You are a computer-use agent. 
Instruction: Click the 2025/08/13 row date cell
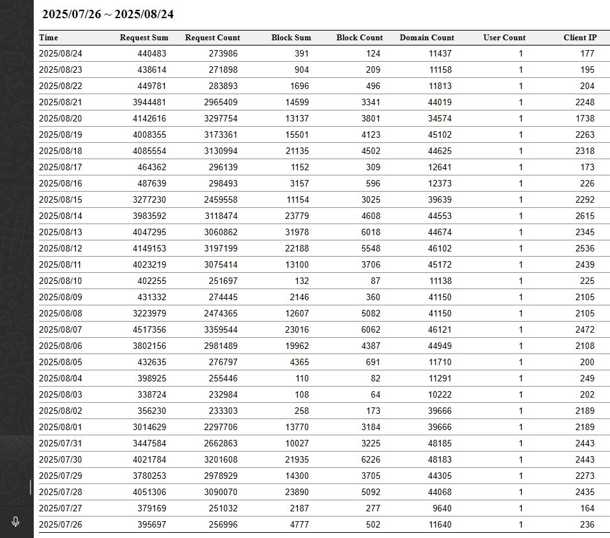[x=60, y=232]
